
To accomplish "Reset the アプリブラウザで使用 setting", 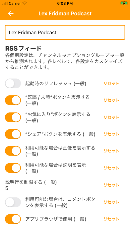I will pyautogui.click(x=111, y=219).
